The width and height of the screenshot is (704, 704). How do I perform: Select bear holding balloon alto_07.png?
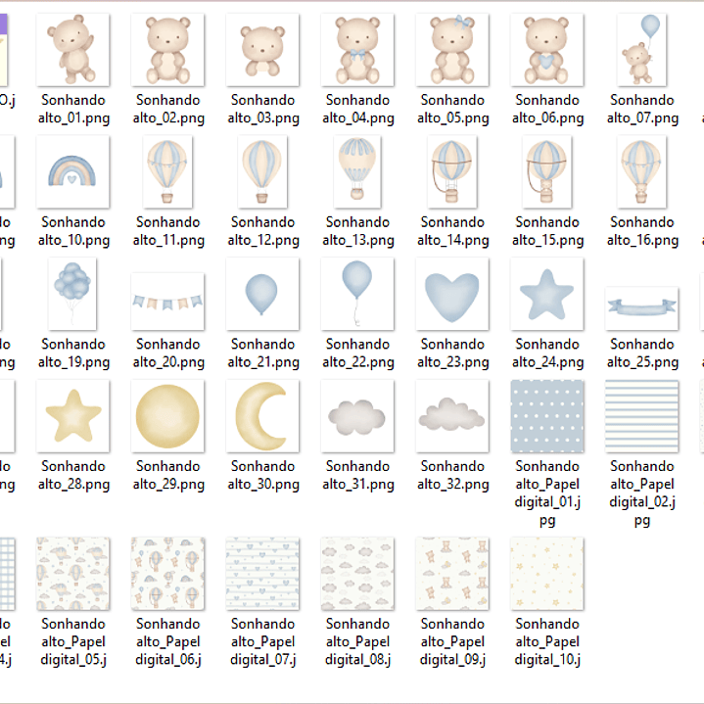[641, 50]
